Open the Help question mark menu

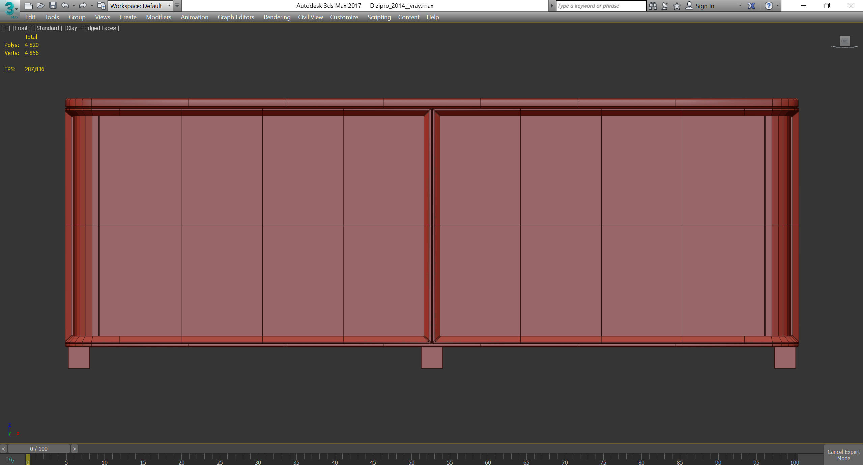(x=769, y=6)
